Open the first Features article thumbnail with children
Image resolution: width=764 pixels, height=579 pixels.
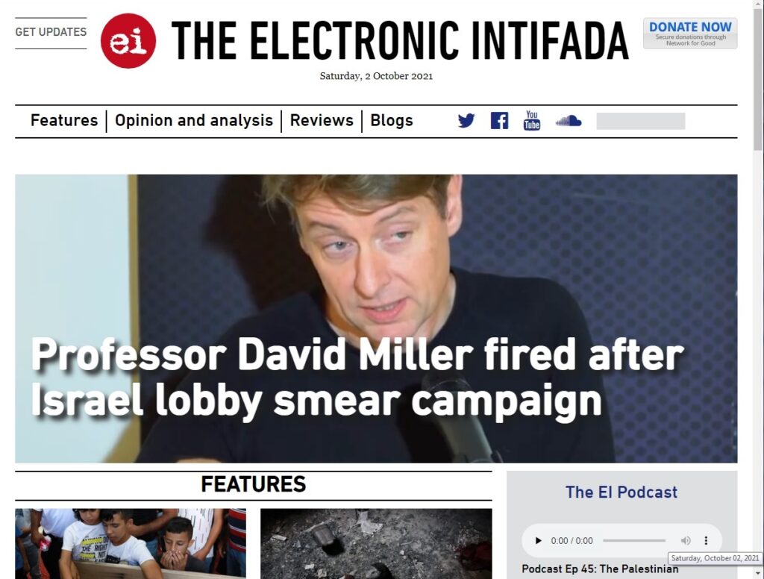(131, 543)
